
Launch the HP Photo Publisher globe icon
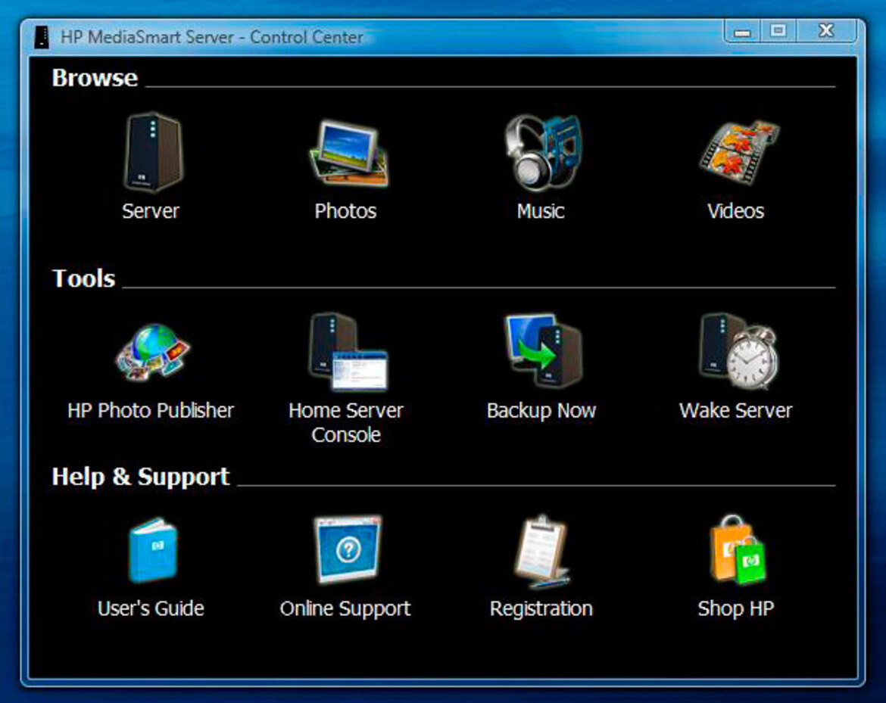pos(152,352)
